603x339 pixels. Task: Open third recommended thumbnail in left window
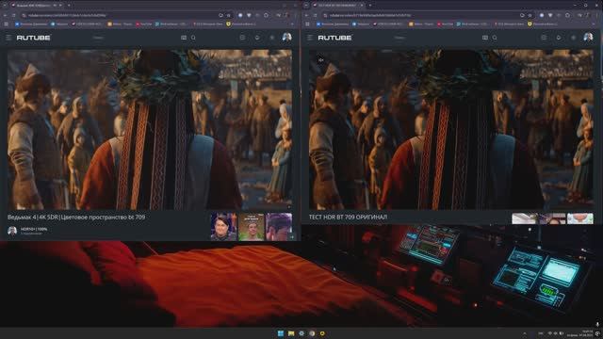[x=279, y=227]
